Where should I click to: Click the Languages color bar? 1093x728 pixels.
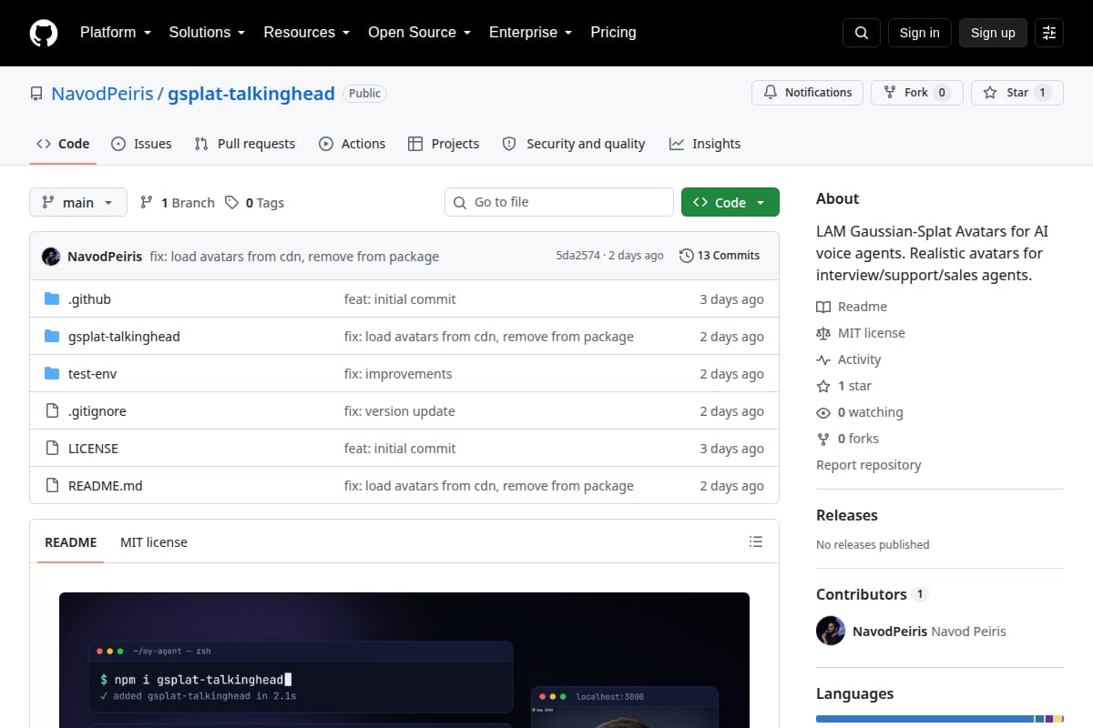[940, 719]
